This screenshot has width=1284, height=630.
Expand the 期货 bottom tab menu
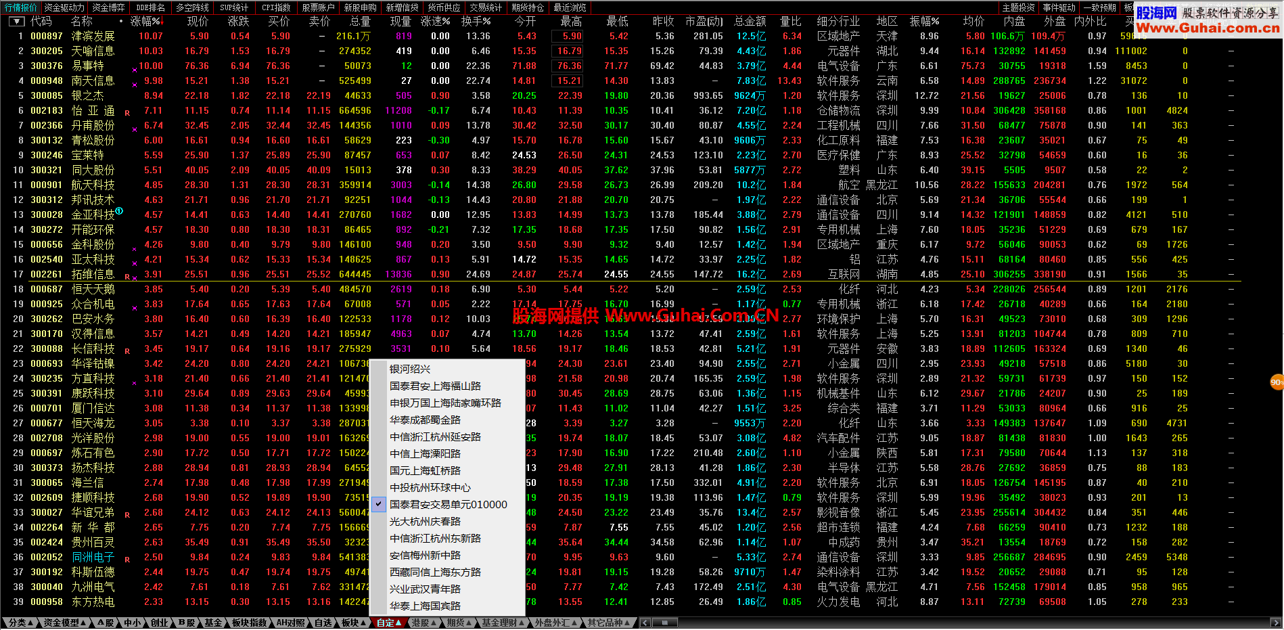(459, 623)
